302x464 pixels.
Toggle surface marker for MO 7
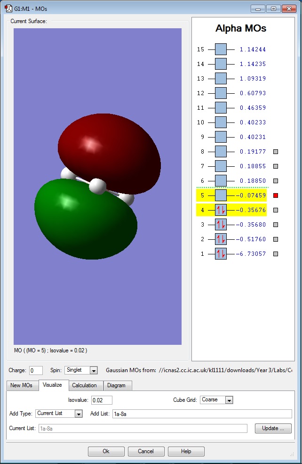click(276, 166)
